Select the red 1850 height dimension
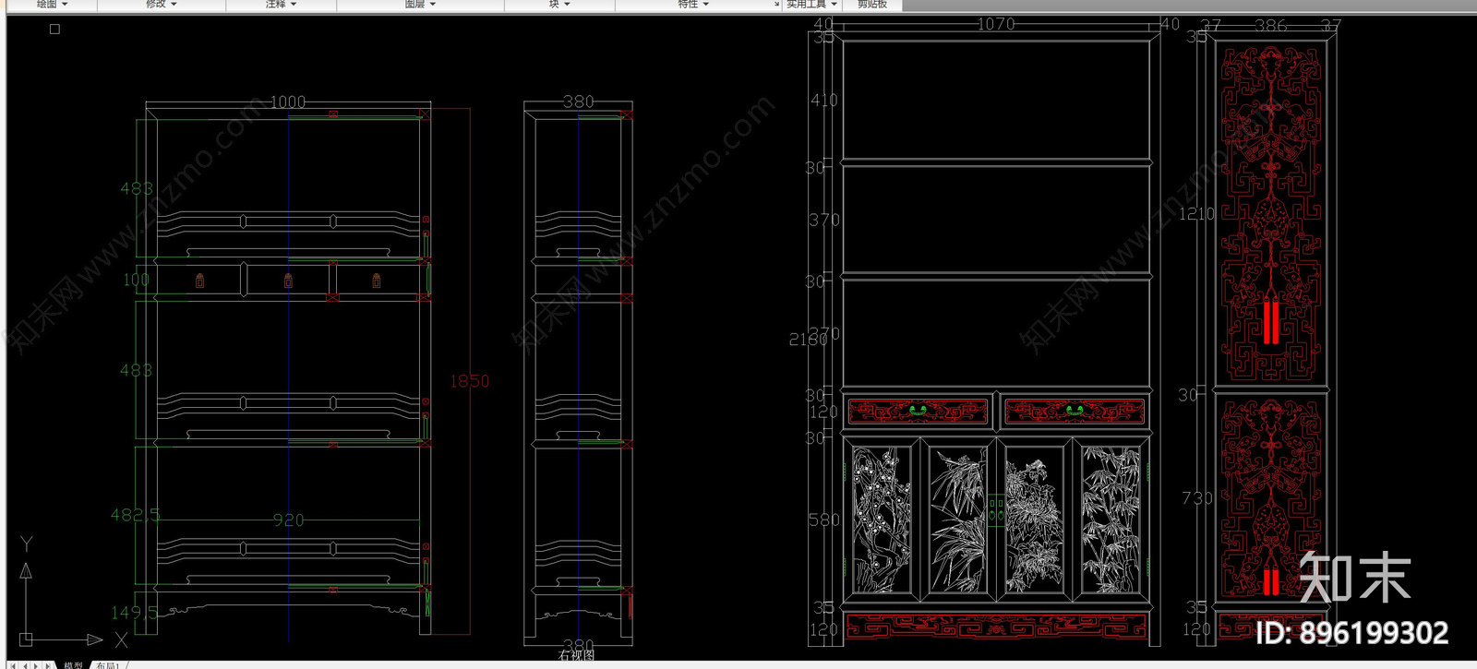The height and width of the screenshot is (669, 1477). coord(469,380)
